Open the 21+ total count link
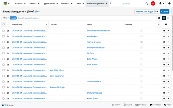 point(36,11)
